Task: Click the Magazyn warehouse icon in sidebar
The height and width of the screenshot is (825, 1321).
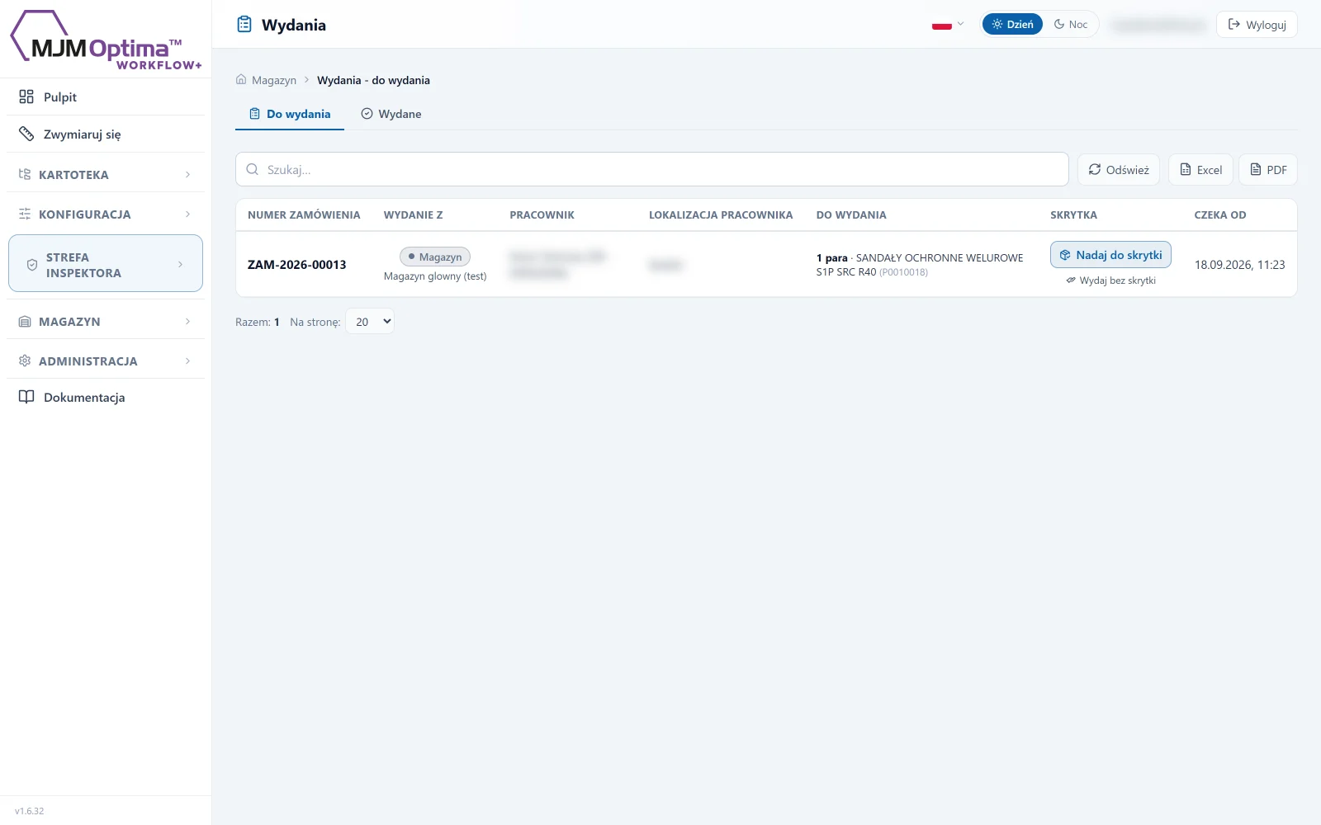Action: [25, 321]
